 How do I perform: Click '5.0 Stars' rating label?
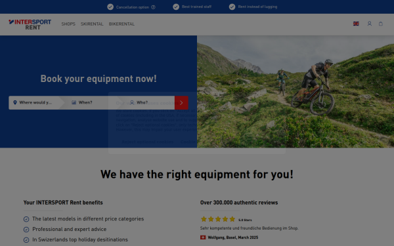coord(245,220)
